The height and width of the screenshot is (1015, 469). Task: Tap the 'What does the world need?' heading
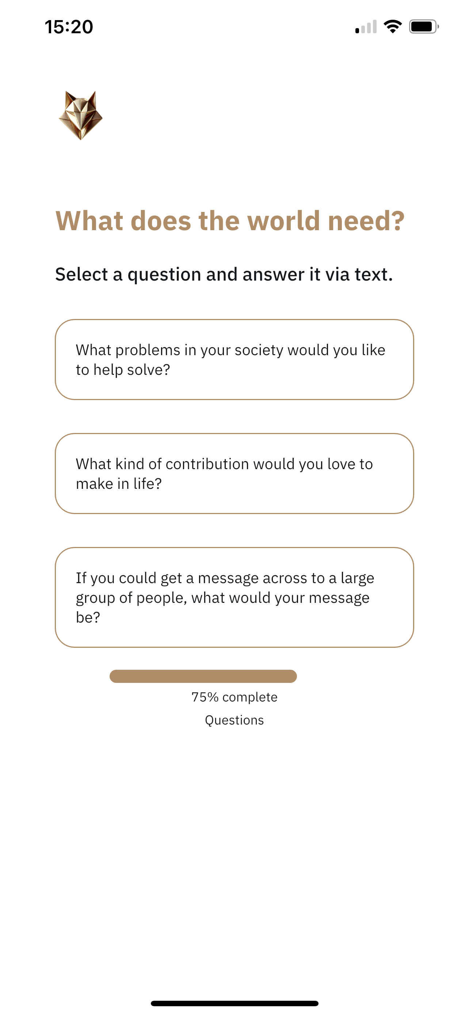230,221
